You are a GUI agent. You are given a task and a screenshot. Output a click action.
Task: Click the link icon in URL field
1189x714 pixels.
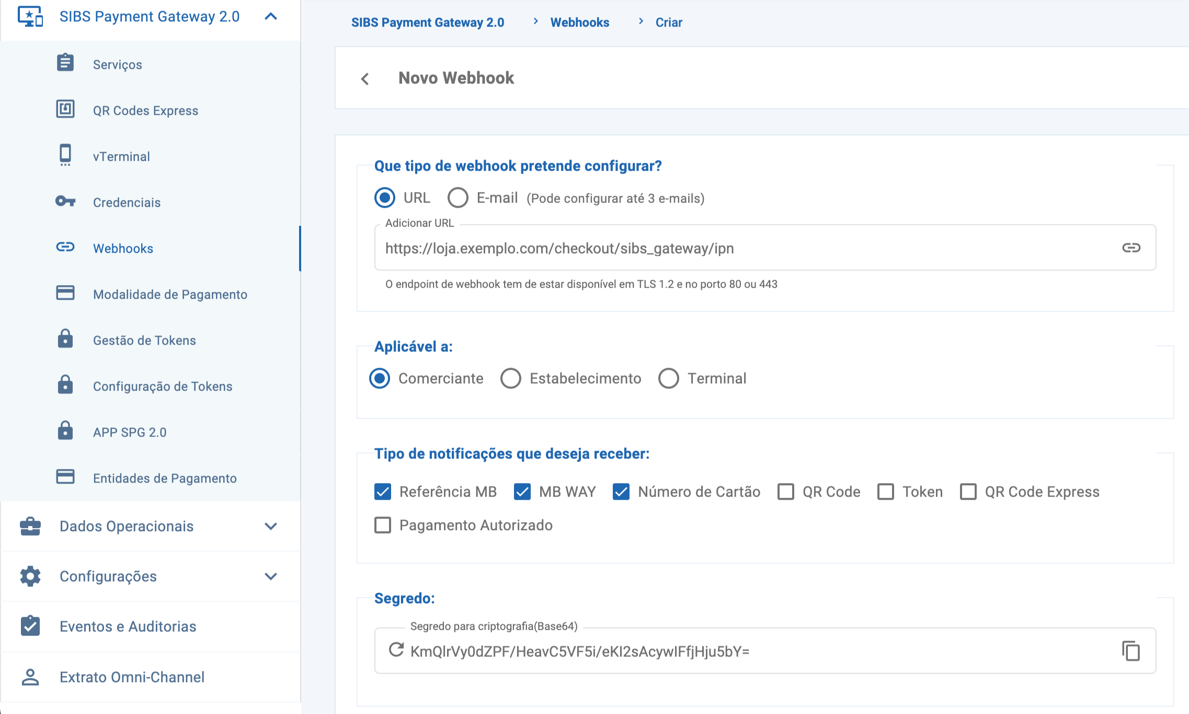pos(1131,248)
